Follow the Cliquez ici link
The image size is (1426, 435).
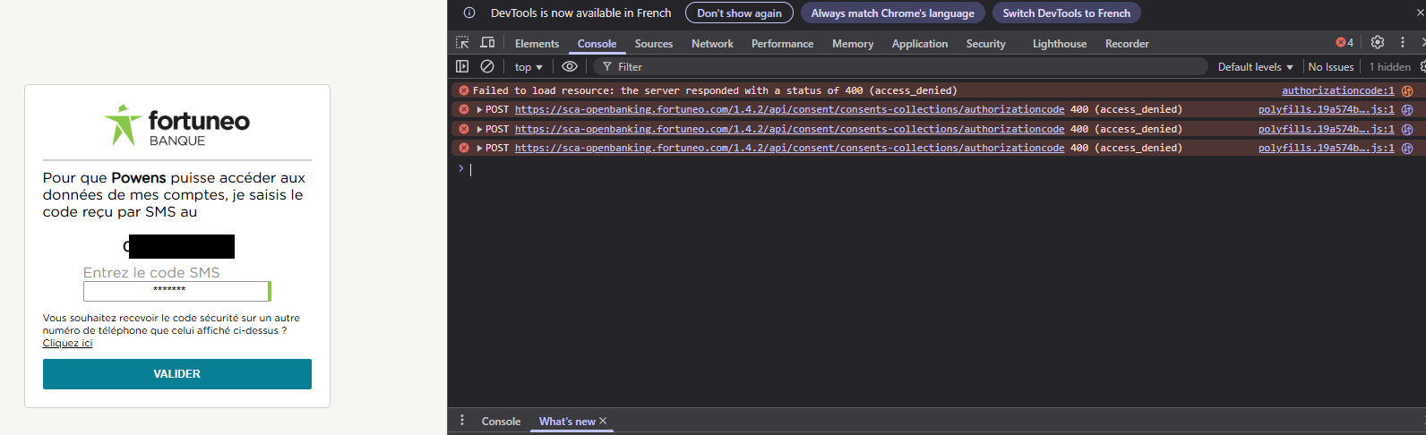click(x=67, y=344)
